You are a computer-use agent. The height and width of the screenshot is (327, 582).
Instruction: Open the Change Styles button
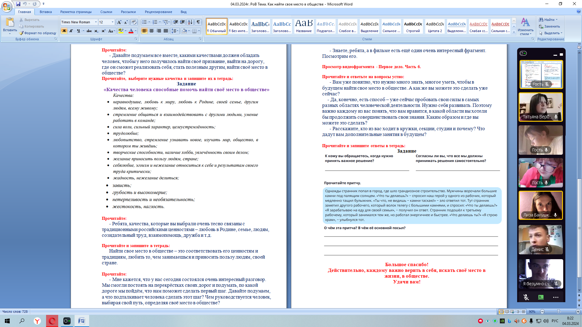point(525,27)
